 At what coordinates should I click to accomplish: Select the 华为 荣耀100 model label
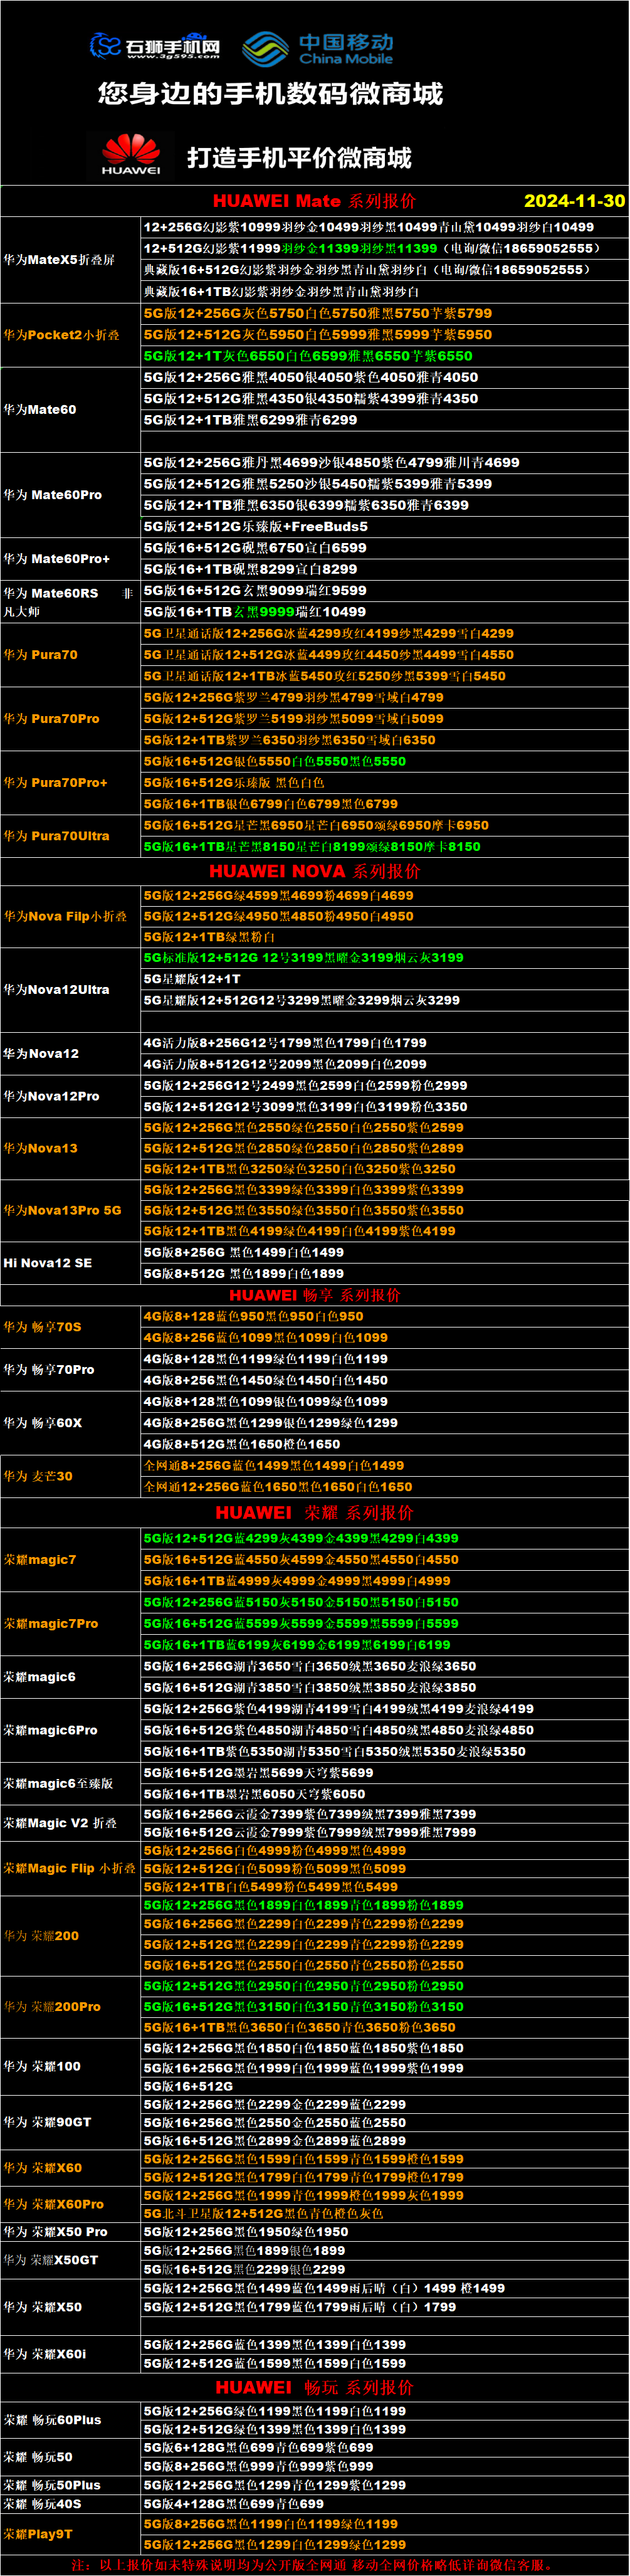(x=42, y=2067)
